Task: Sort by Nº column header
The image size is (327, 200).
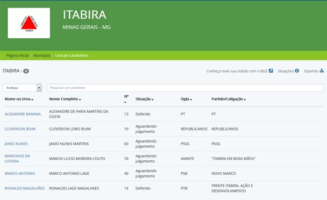Action: (x=126, y=99)
